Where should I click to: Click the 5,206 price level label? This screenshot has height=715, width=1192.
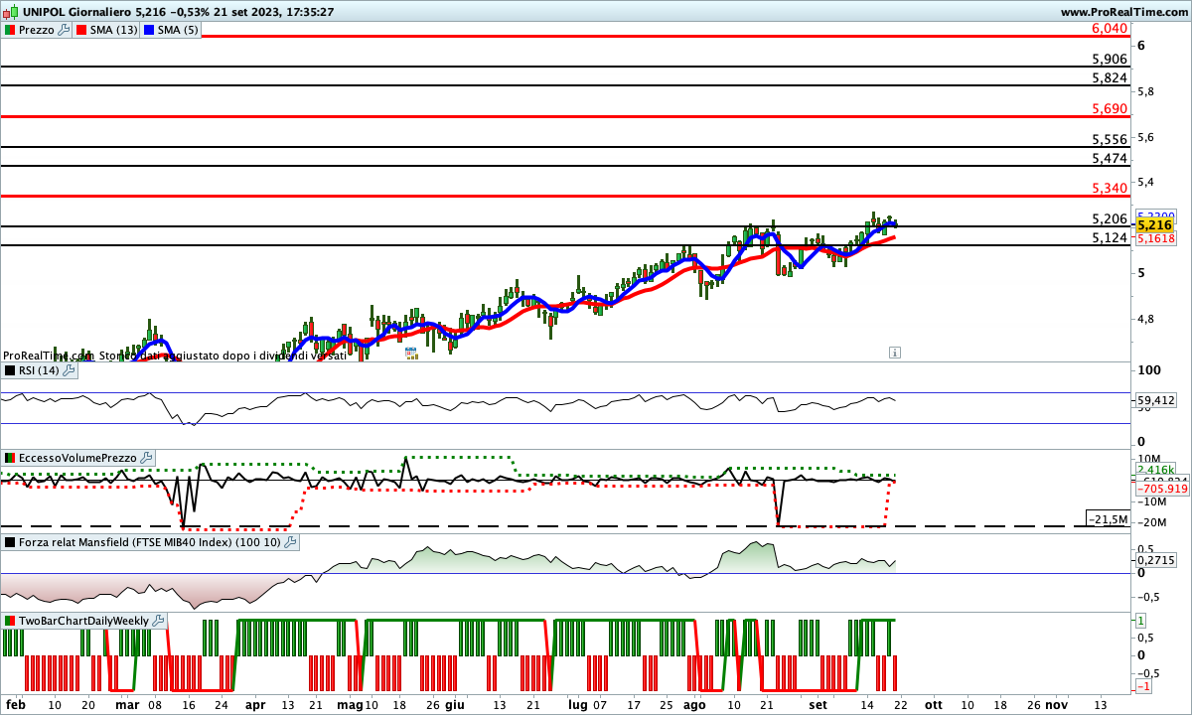coord(1109,219)
